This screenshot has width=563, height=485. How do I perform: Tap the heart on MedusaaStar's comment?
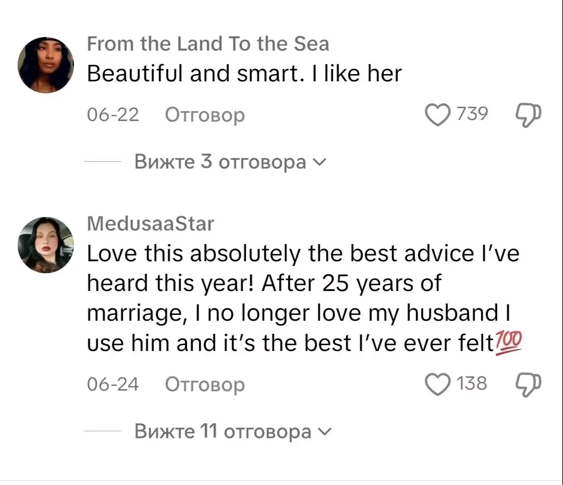pos(437,384)
